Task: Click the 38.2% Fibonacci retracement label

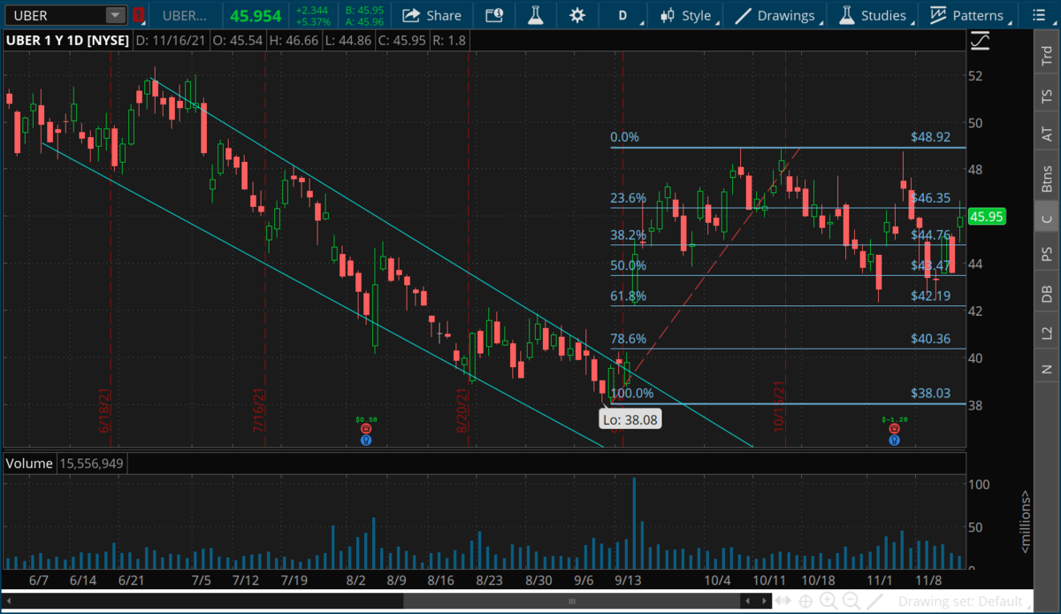Action: coord(628,235)
